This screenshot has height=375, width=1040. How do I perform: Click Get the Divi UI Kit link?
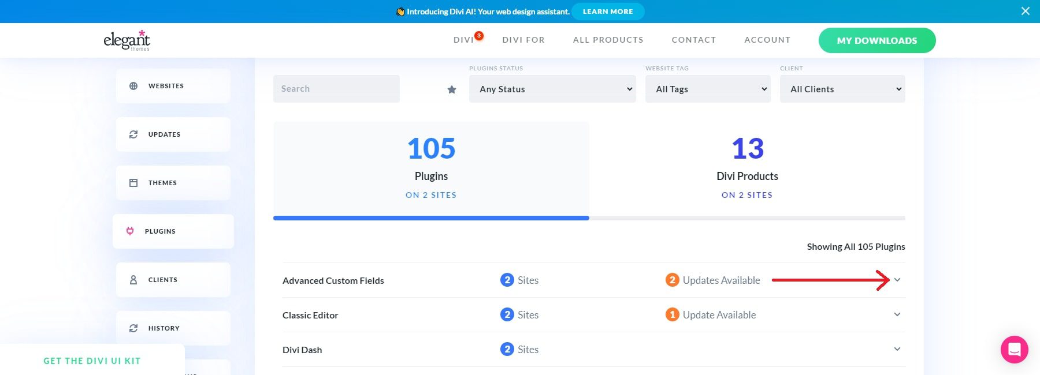(x=92, y=361)
